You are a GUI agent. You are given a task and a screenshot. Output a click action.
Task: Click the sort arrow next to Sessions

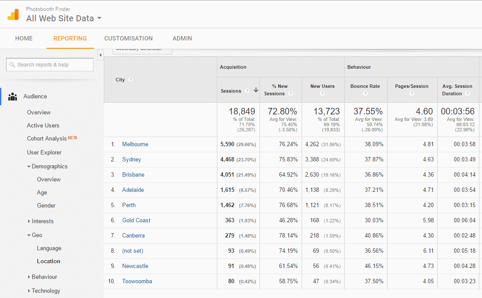coord(256,90)
